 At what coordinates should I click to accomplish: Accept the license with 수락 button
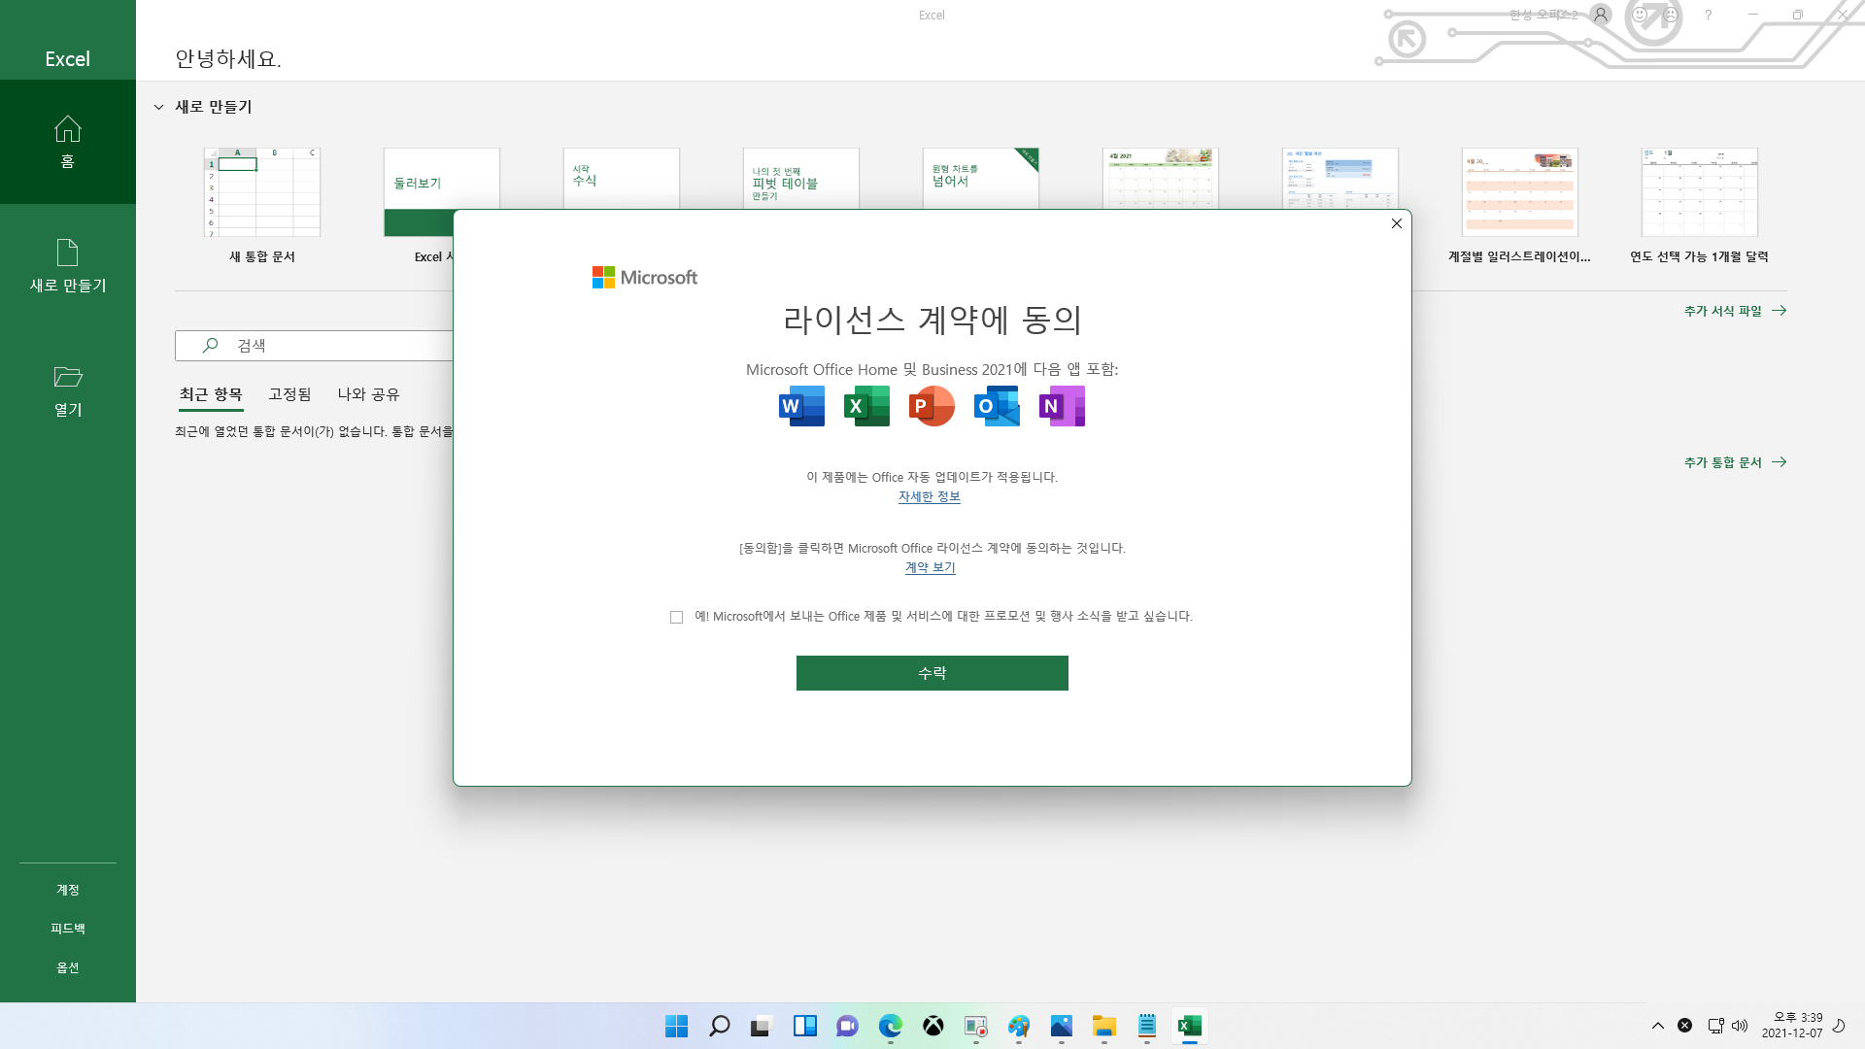coord(932,673)
